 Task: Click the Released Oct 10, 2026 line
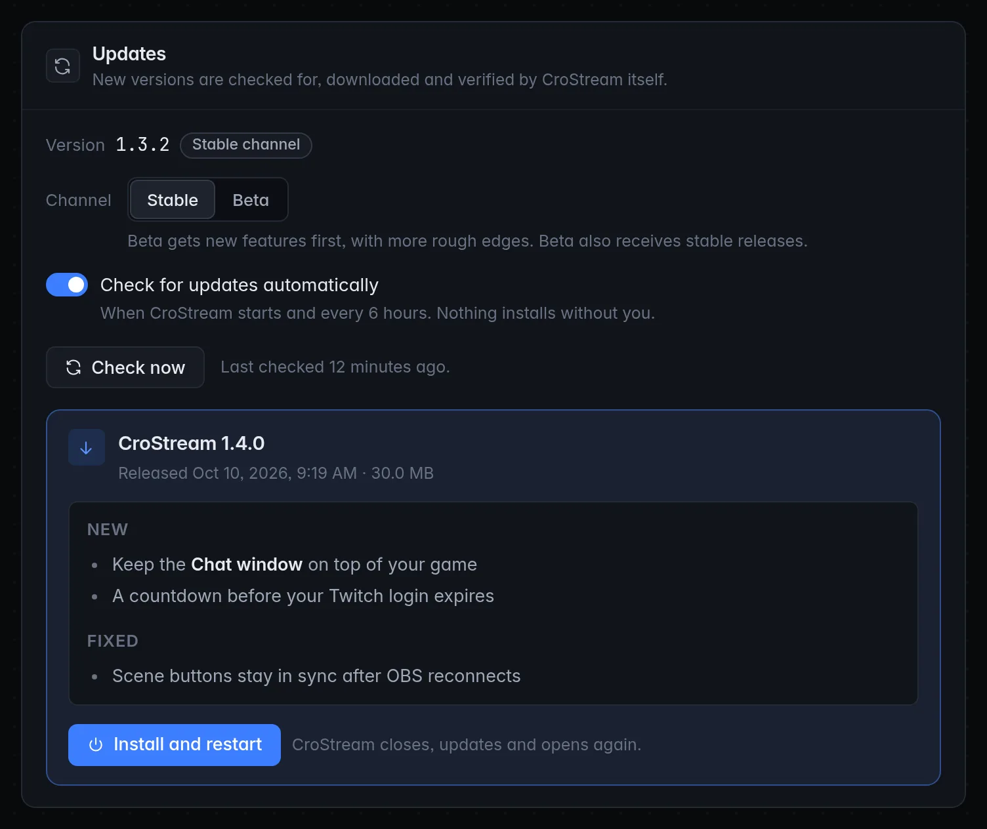click(276, 474)
